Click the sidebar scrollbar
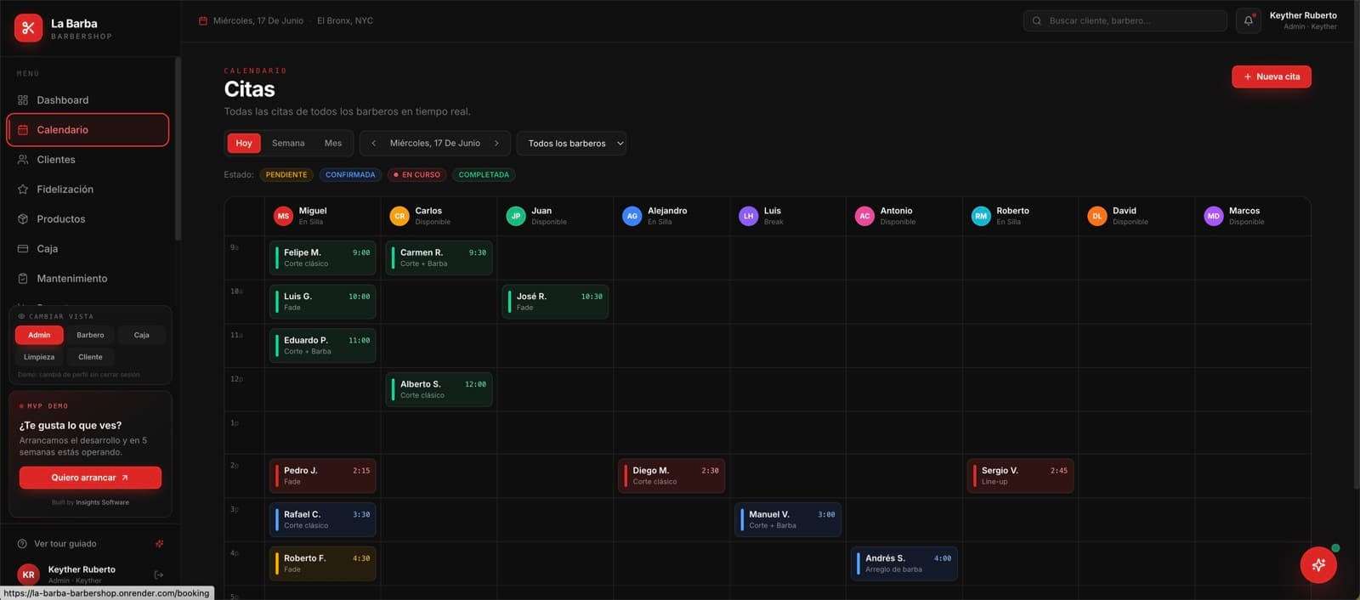1360x600 pixels. coord(178,149)
